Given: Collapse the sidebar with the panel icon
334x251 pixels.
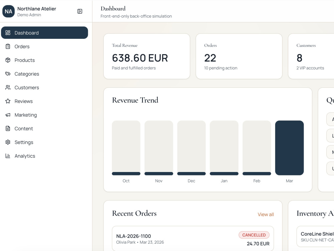Looking at the screenshot, I should (80, 11).
